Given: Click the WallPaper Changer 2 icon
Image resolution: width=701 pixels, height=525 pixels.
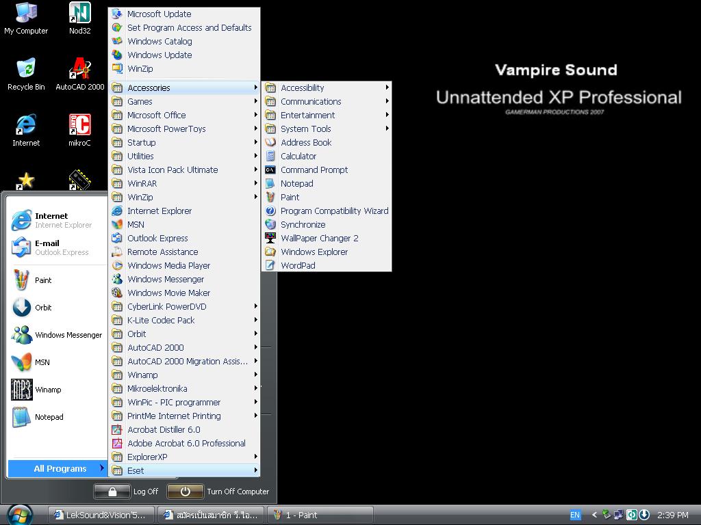Looking at the screenshot, I should pos(270,239).
